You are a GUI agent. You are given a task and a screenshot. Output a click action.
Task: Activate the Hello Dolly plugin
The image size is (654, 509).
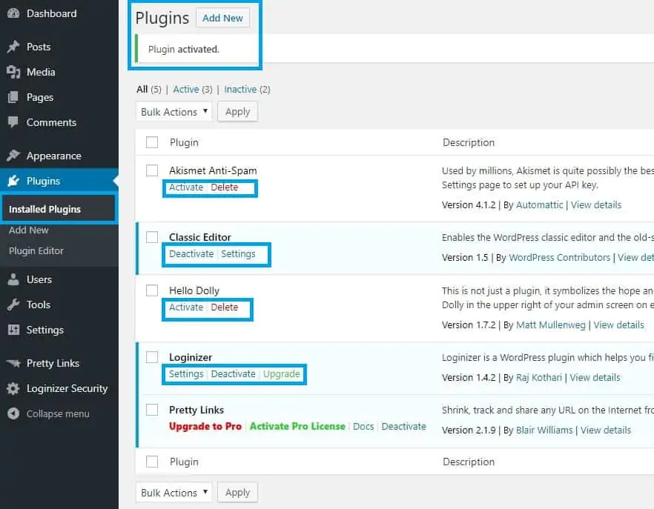point(186,307)
